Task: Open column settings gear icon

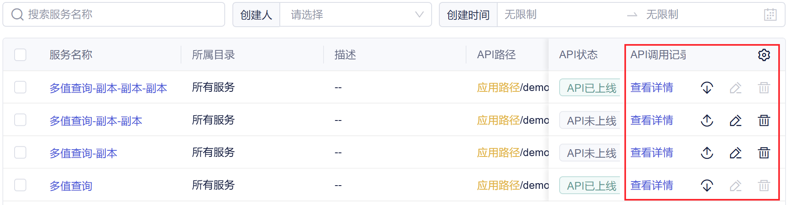Action: pos(764,55)
